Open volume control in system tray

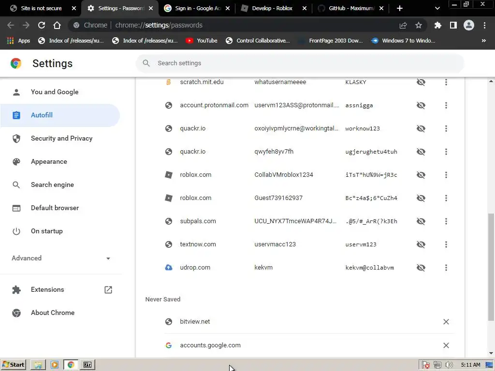pyautogui.click(x=449, y=365)
